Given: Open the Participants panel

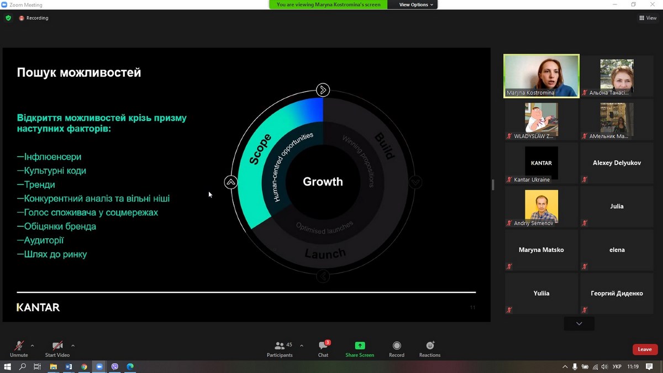Looking at the screenshot, I should point(280,349).
